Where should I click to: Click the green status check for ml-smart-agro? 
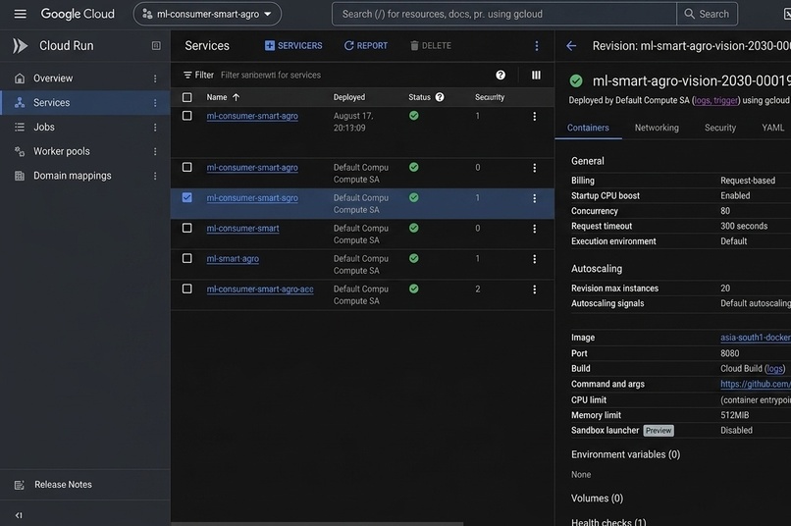[414, 259]
